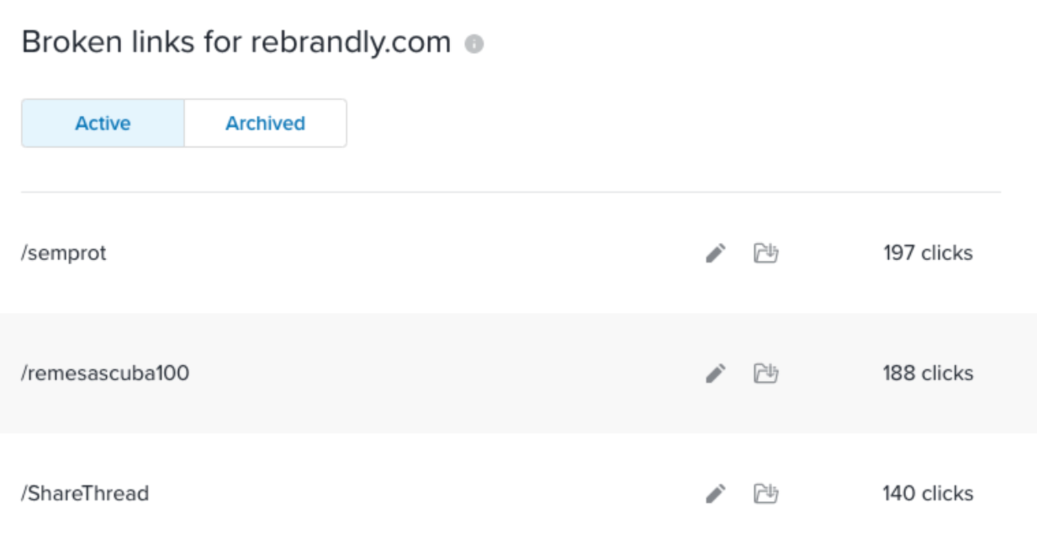Viewport: 1037px width, 551px height.
Task: Open the /remesascuba100 link
Action: click(x=105, y=374)
